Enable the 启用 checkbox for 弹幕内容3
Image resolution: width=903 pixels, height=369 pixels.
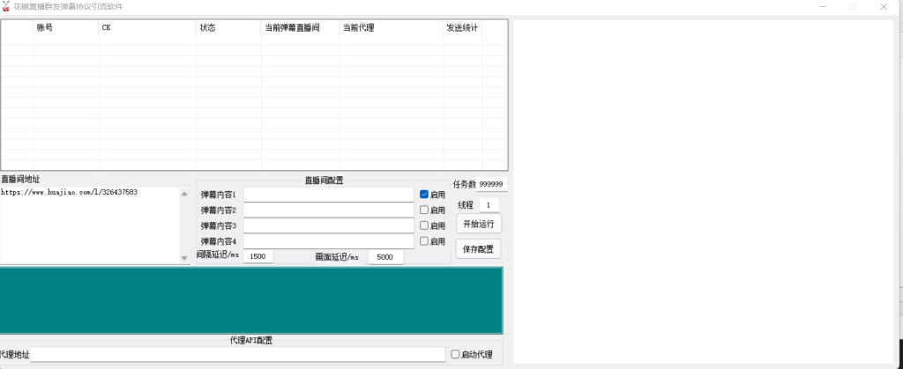coord(424,225)
